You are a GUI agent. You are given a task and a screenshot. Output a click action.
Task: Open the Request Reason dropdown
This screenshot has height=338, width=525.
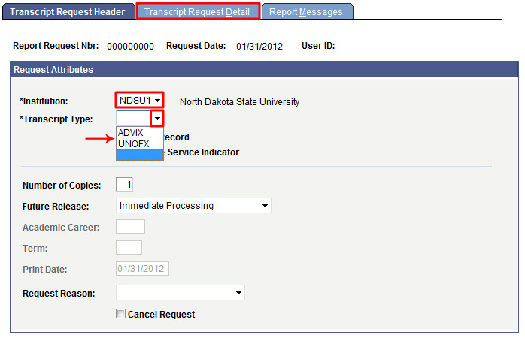point(180,293)
